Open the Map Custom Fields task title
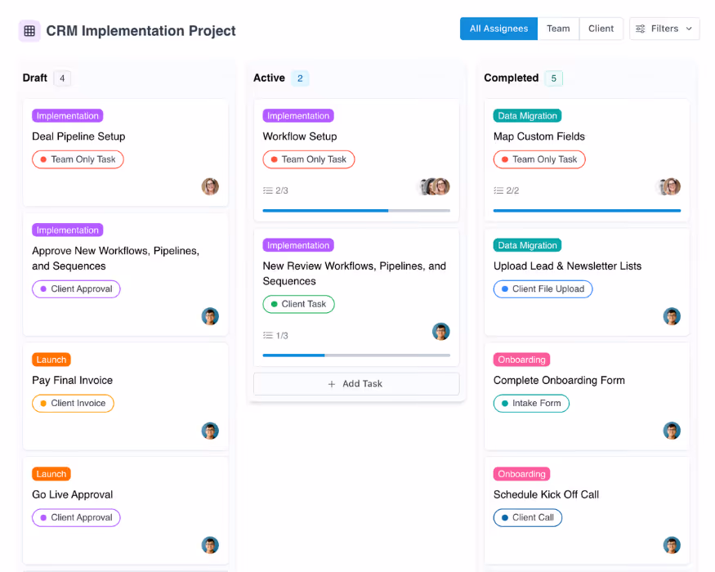715x572 pixels. (x=539, y=136)
